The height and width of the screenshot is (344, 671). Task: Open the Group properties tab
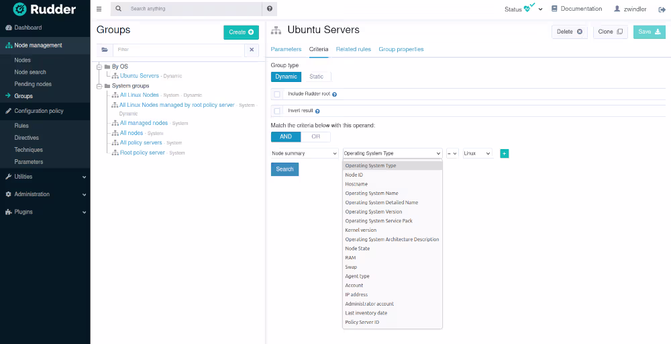pyautogui.click(x=401, y=49)
